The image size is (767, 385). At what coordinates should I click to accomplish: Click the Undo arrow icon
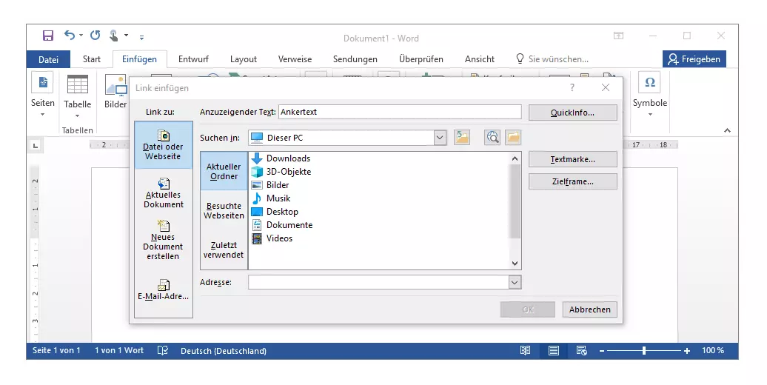tap(69, 36)
